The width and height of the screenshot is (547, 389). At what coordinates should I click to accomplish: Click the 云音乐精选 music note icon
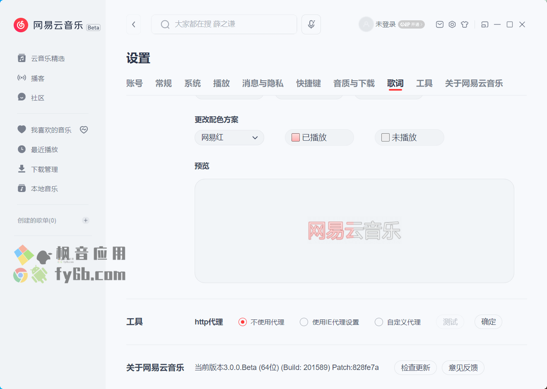[x=22, y=58]
